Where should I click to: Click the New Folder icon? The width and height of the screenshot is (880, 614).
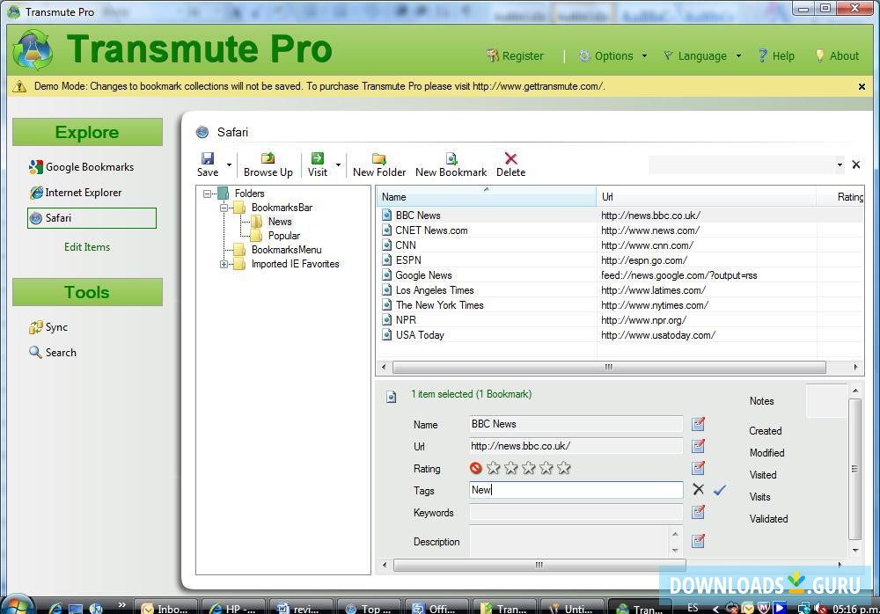(379, 159)
